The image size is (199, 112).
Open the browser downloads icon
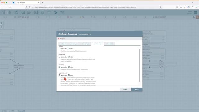pyautogui.click(x=181, y=7)
